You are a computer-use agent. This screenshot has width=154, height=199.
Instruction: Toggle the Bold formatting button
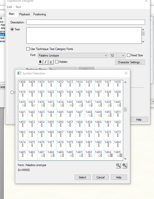tap(40, 62)
